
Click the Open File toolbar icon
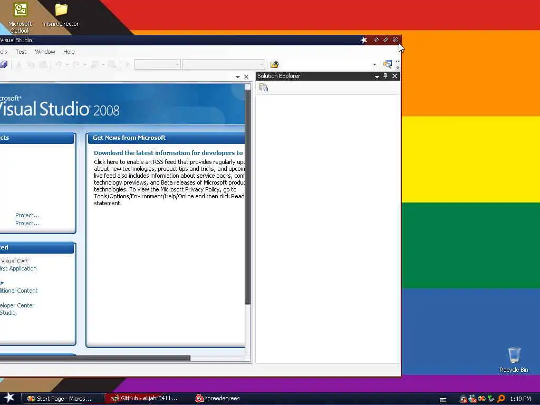pyautogui.click(x=274, y=64)
